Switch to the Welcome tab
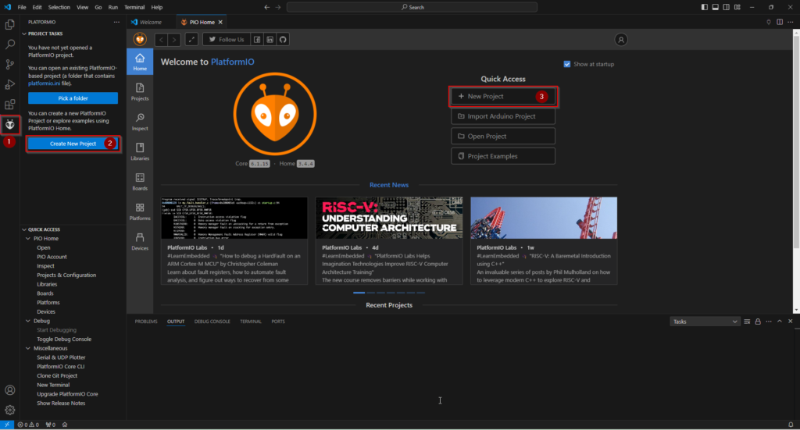The image size is (800, 430). tap(151, 22)
